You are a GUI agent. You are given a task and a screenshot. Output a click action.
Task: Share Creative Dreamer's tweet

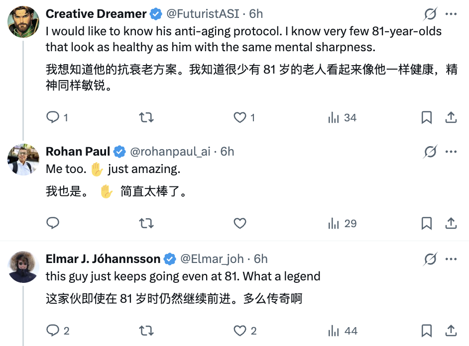(x=451, y=117)
